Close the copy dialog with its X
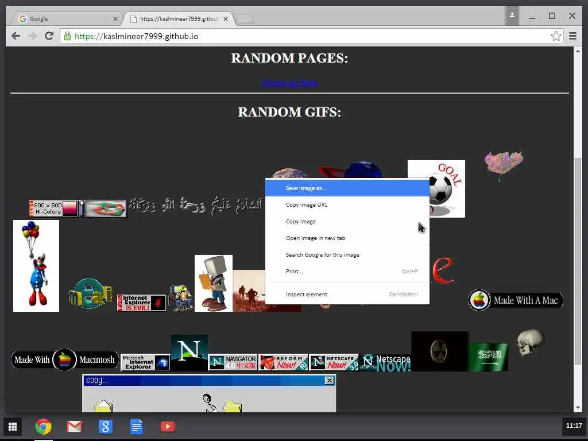The width and height of the screenshot is (588, 441). [329, 381]
